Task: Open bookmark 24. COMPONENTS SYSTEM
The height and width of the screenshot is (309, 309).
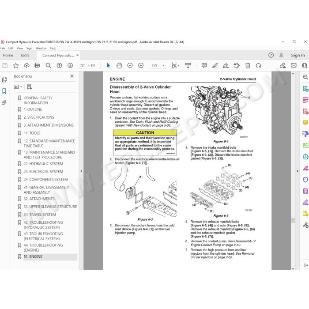Action: pyautogui.click(x=46, y=180)
